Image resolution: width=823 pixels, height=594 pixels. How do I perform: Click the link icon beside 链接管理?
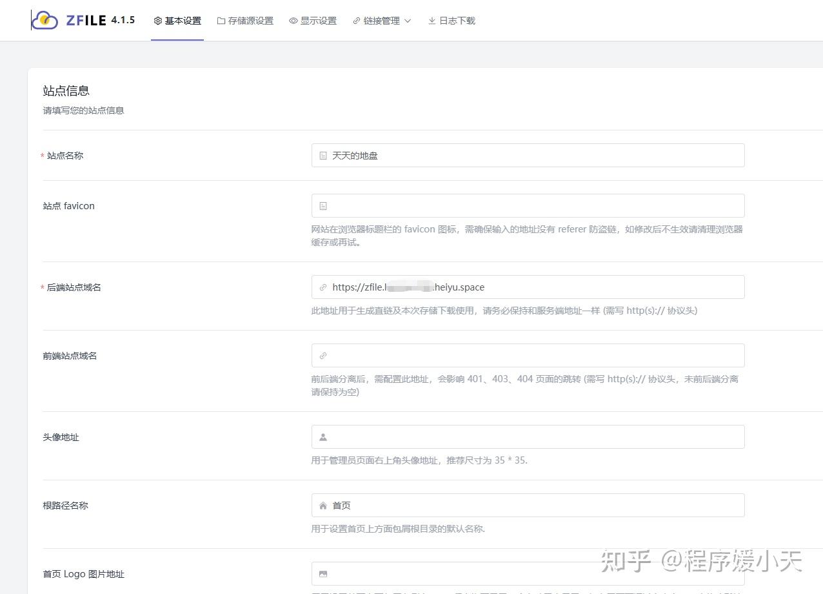tap(357, 21)
